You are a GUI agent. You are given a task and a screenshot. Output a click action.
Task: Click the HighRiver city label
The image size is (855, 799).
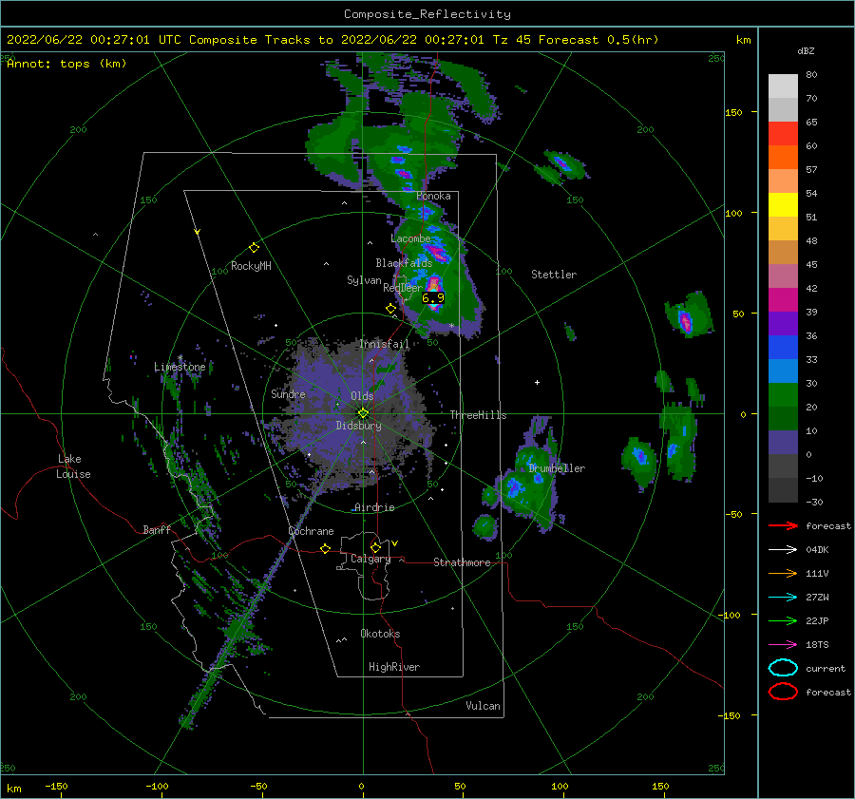tap(394, 668)
